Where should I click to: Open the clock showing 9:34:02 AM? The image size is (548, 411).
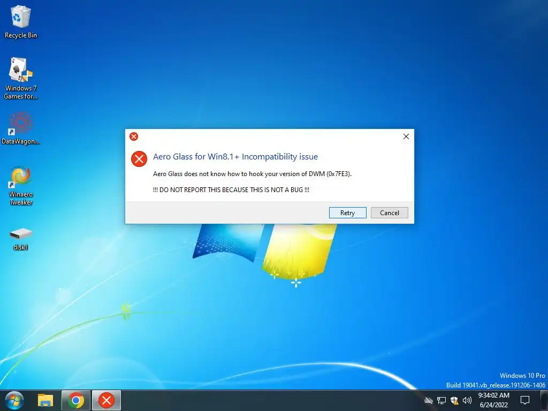click(x=494, y=400)
